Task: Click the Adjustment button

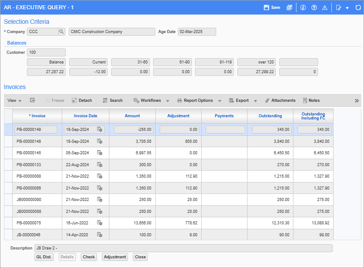Action: (115, 257)
